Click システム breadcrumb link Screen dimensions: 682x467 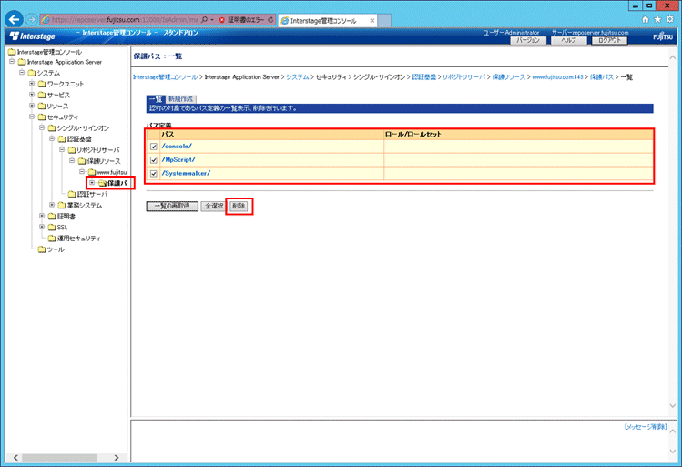click(x=297, y=77)
